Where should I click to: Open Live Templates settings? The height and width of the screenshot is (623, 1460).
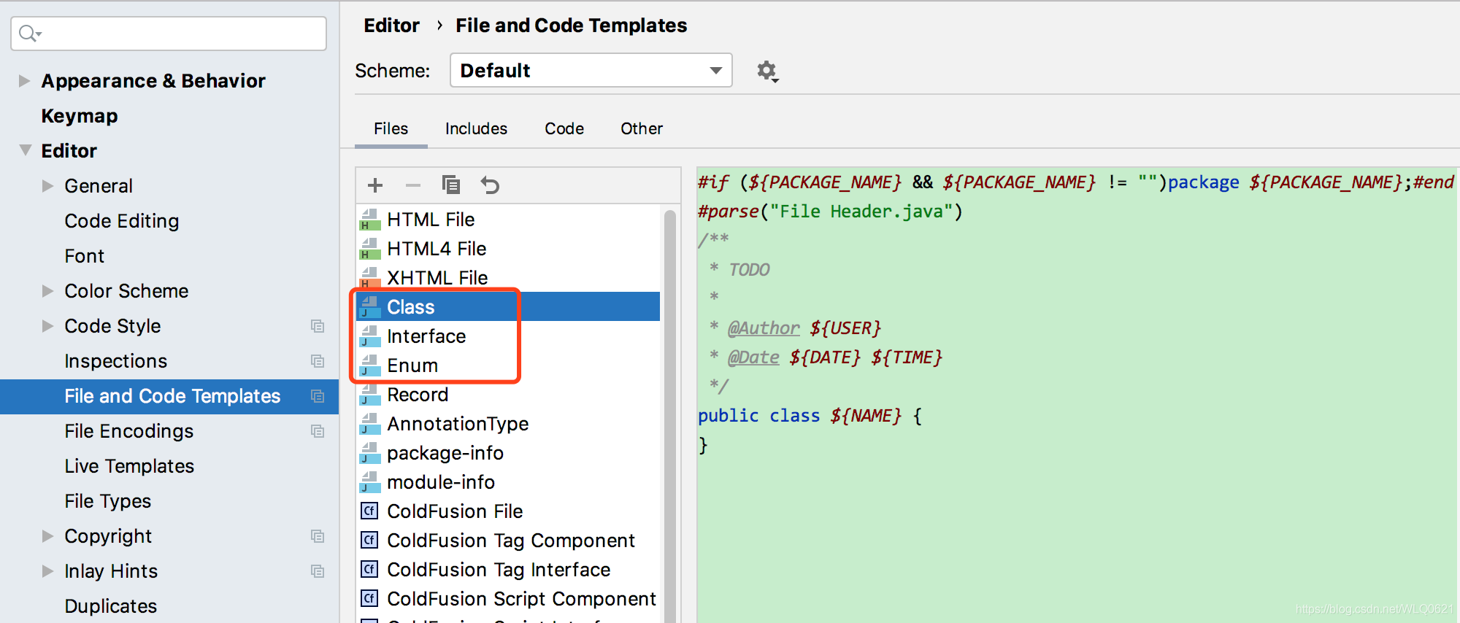[x=129, y=466]
